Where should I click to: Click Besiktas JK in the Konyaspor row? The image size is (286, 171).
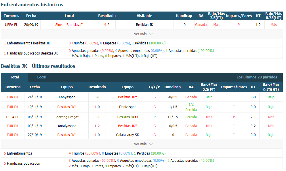127,97
